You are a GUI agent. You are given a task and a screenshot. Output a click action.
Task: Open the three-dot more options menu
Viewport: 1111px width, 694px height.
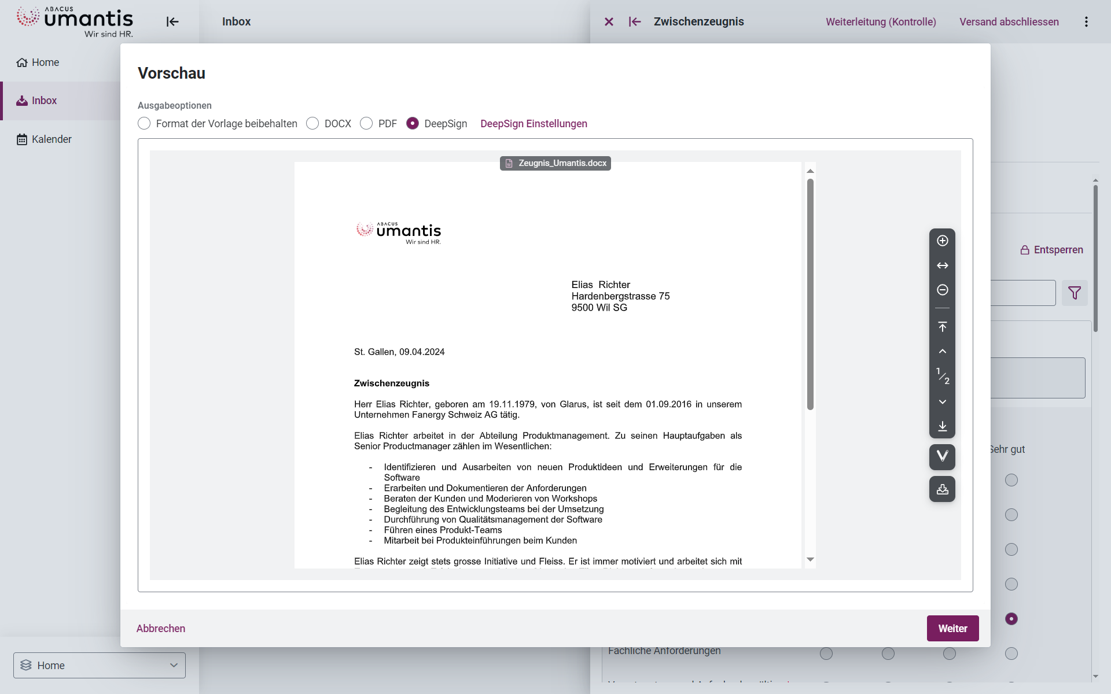point(1086,21)
